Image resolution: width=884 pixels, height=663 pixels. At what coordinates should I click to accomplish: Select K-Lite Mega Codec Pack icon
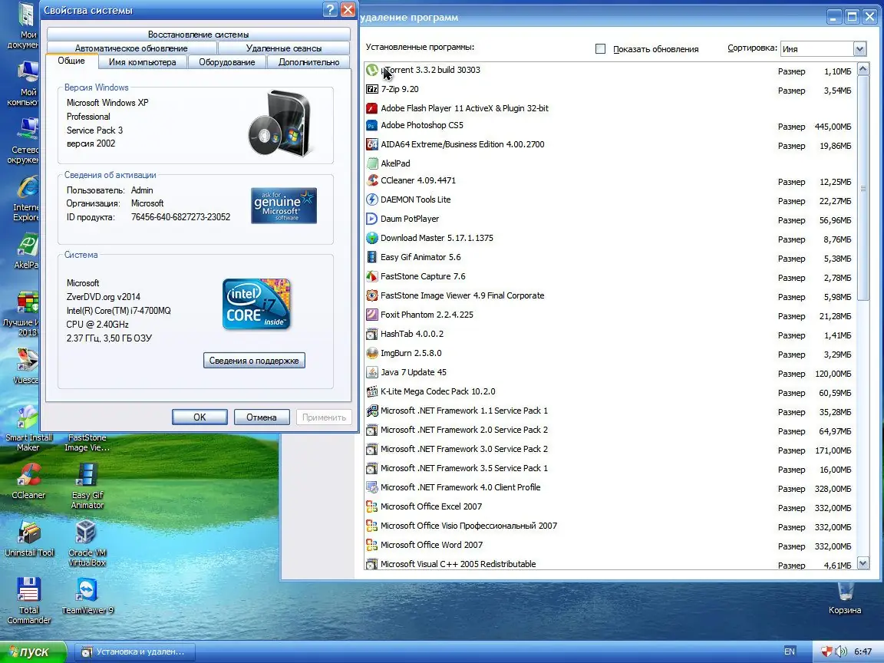(x=371, y=391)
